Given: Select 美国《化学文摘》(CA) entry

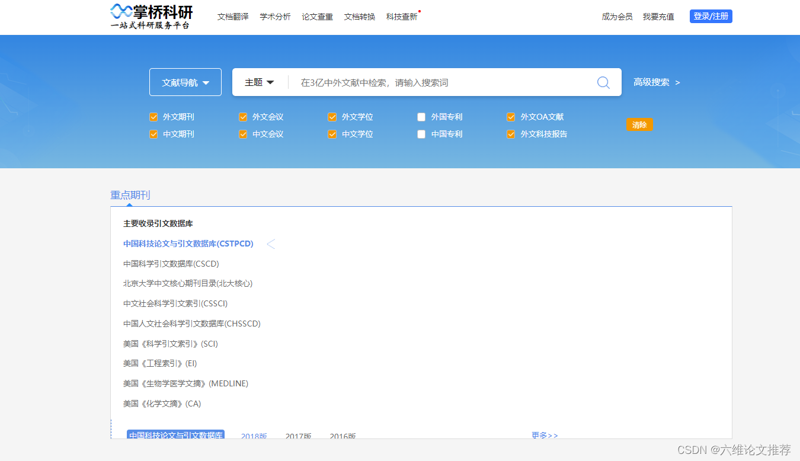Looking at the screenshot, I should click(x=162, y=404).
